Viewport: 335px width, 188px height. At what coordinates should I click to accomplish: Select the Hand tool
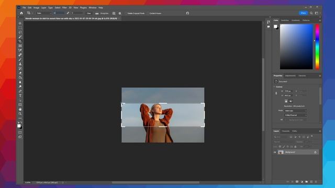point(20,109)
